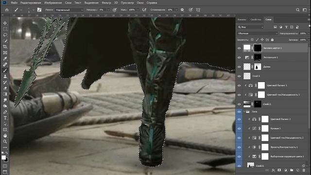Select the Hand tool

[5, 136]
